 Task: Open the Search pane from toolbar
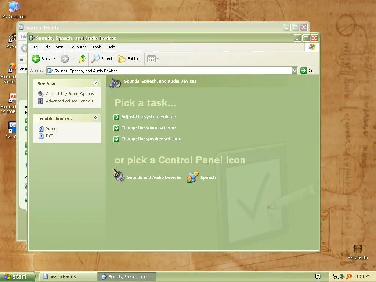[102, 59]
